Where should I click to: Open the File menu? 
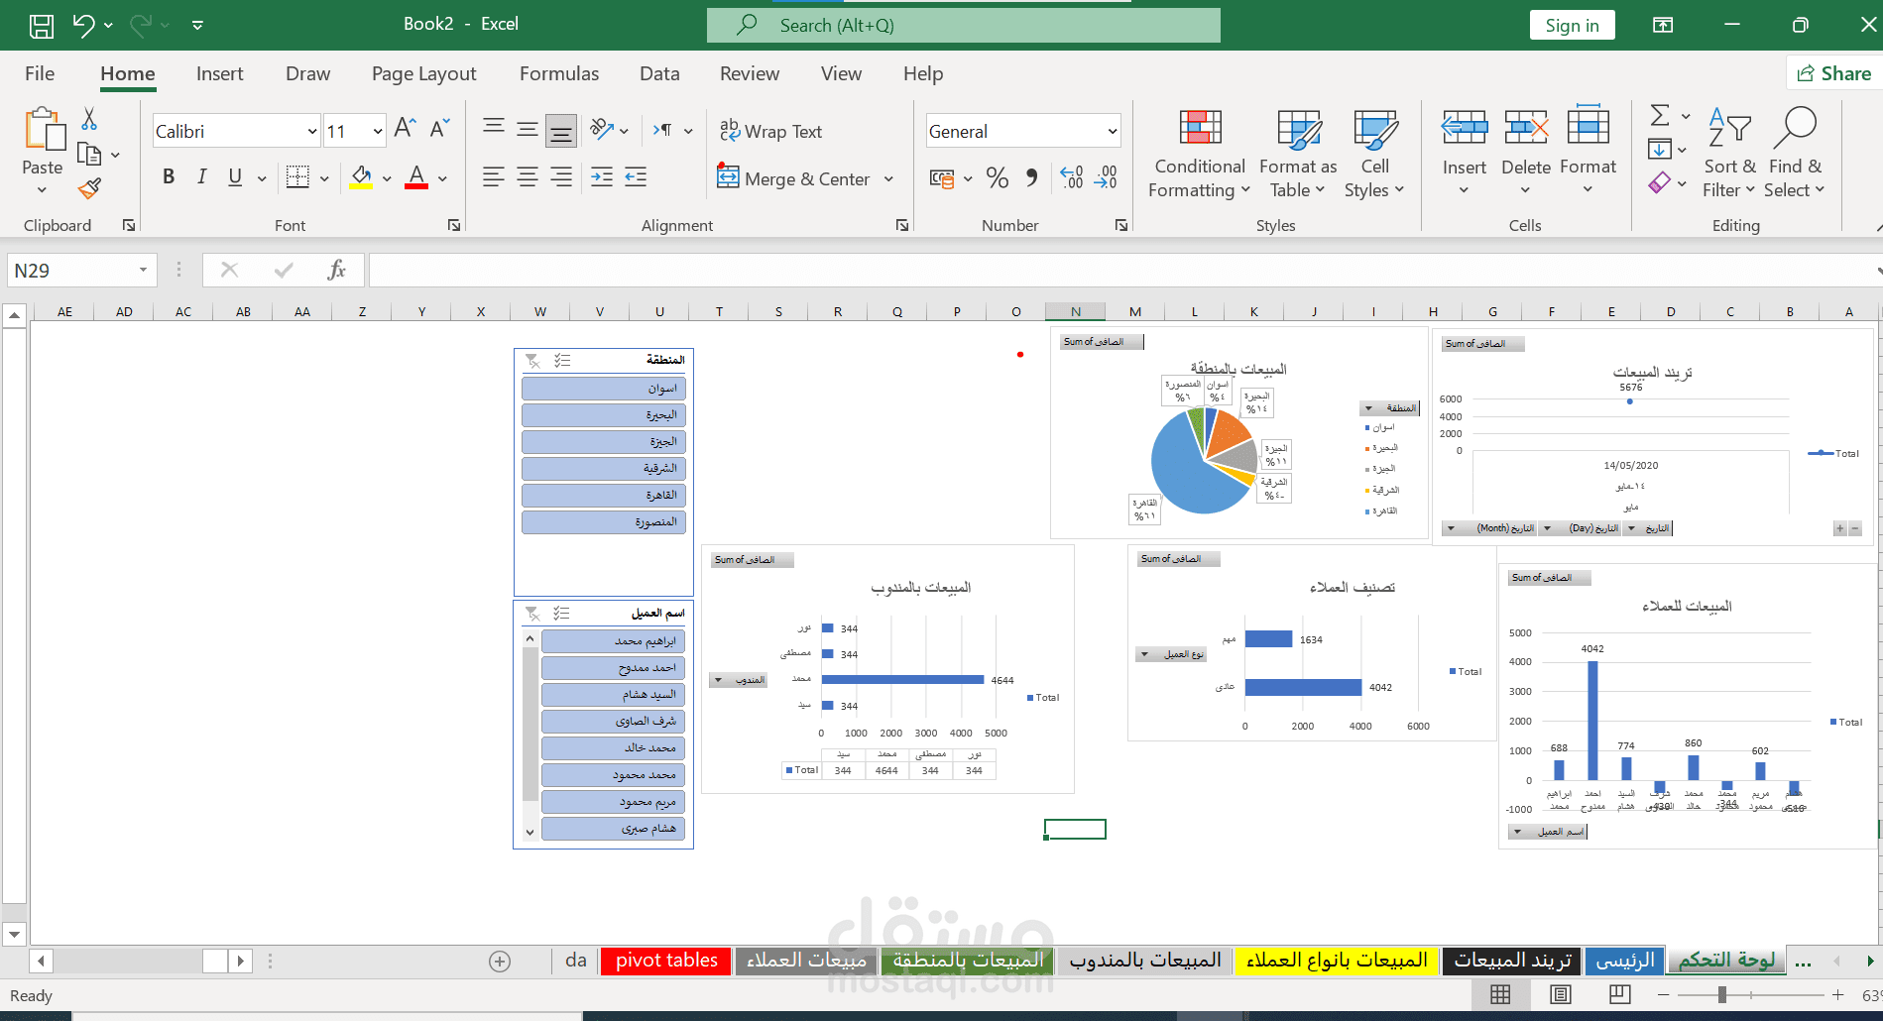pyautogui.click(x=40, y=73)
